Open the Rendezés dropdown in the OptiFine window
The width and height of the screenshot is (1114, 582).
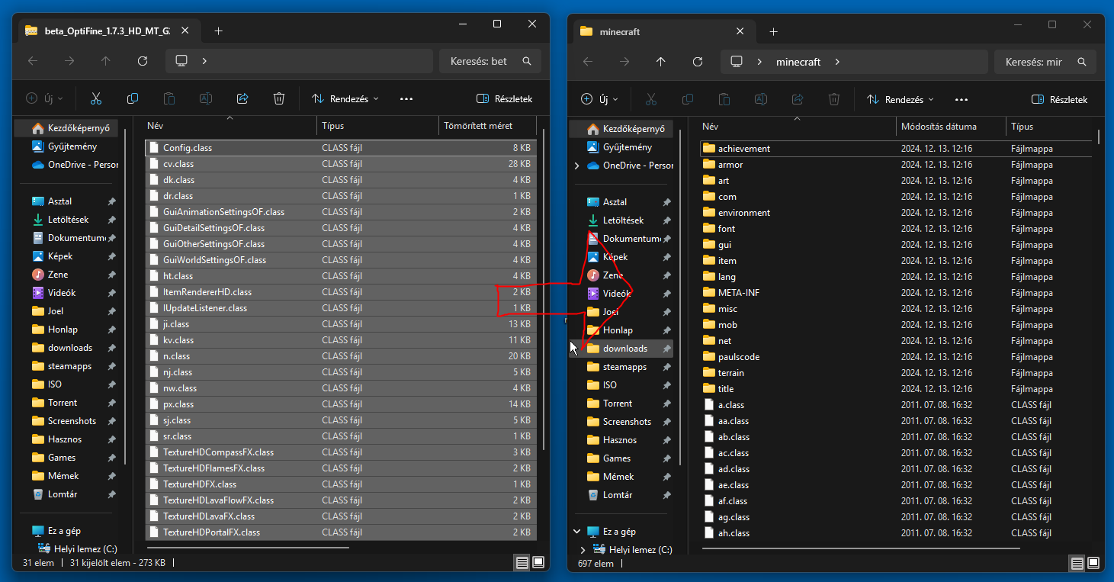345,98
